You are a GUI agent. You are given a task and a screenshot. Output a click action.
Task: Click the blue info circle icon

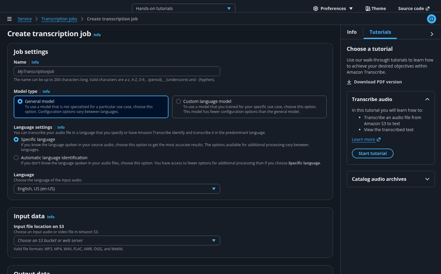click(431, 19)
